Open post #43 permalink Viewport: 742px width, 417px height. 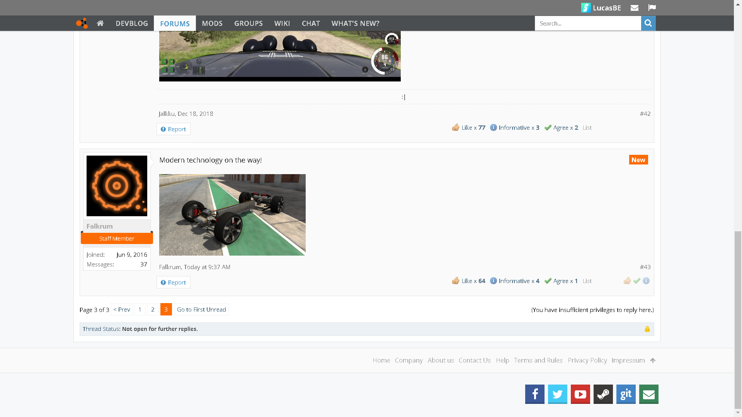[645, 267]
